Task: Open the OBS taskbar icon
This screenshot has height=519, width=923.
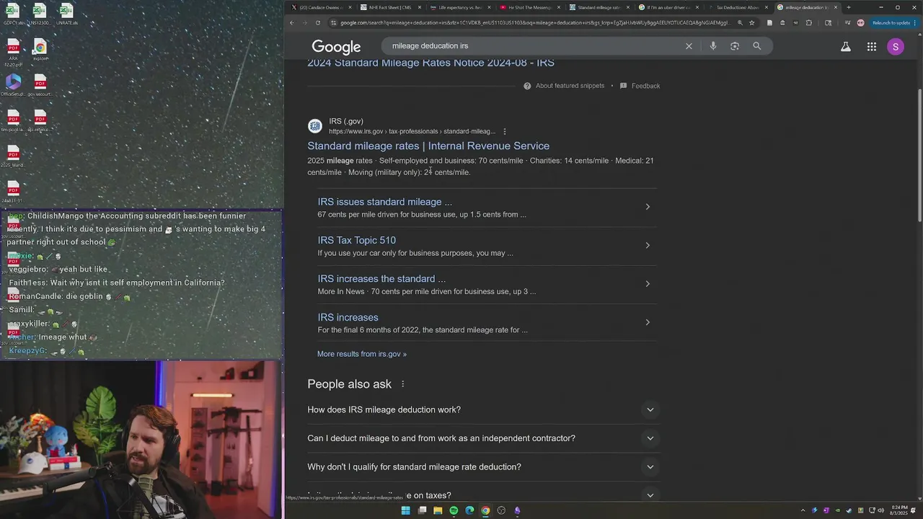Action: 501,510
